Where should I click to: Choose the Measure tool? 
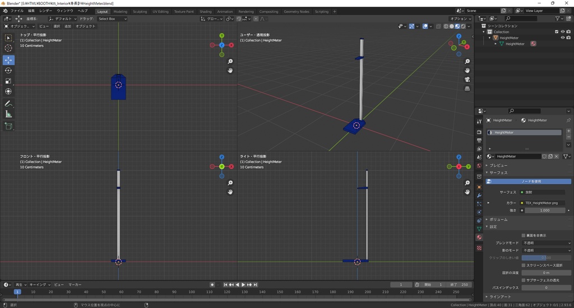click(8, 114)
